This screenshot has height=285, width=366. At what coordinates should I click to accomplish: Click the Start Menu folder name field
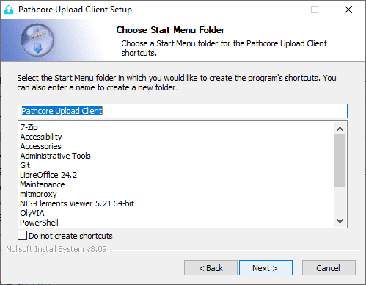(183, 111)
